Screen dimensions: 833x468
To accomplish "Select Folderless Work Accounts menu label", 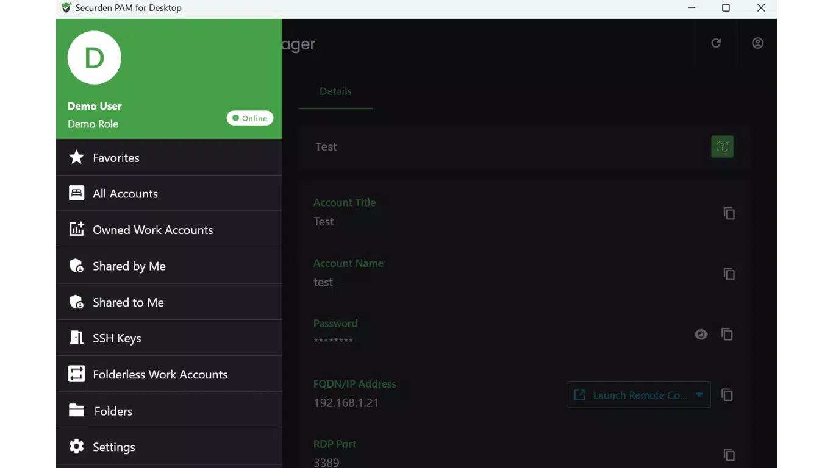I will [x=160, y=374].
